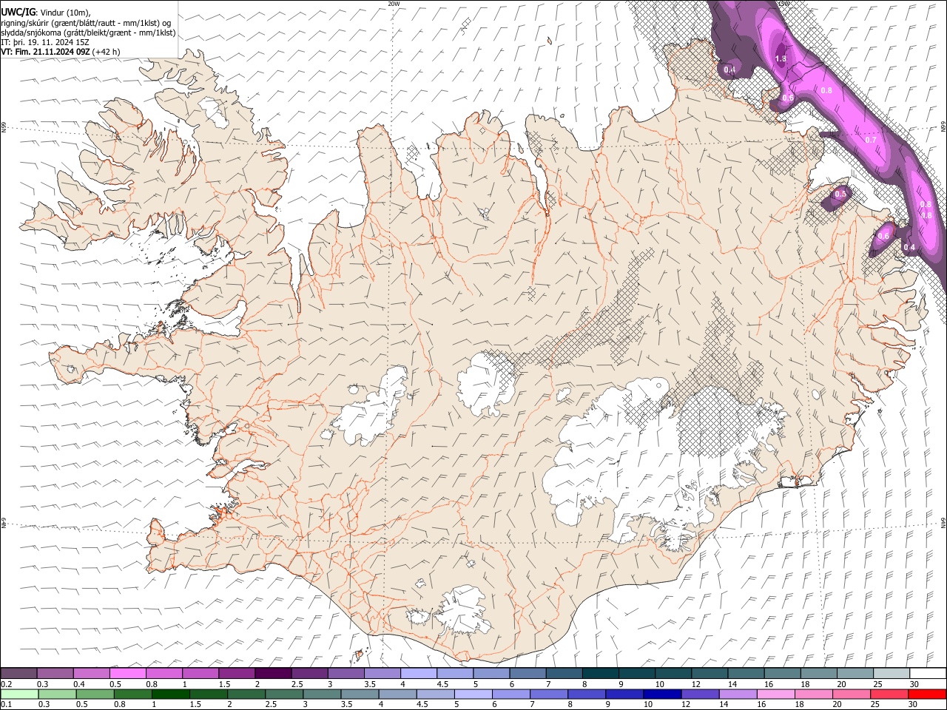Click the 0.7 precipitation value on the map
The height and width of the screenshot is (710, 947).
coord(871,140)
